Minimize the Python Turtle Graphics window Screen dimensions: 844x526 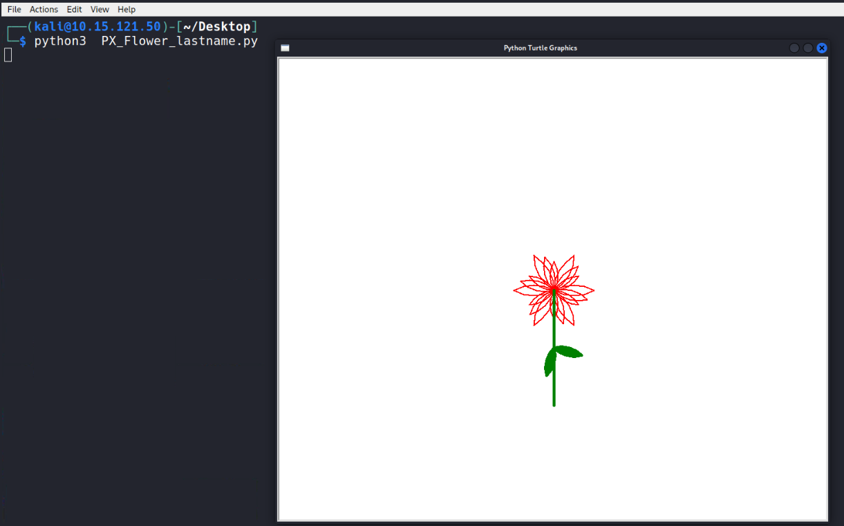coord(794,48)
